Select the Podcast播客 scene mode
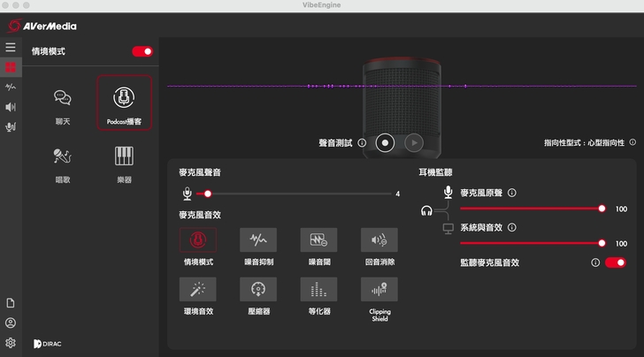Screen dimensions: 644x357 pos(124,103)
